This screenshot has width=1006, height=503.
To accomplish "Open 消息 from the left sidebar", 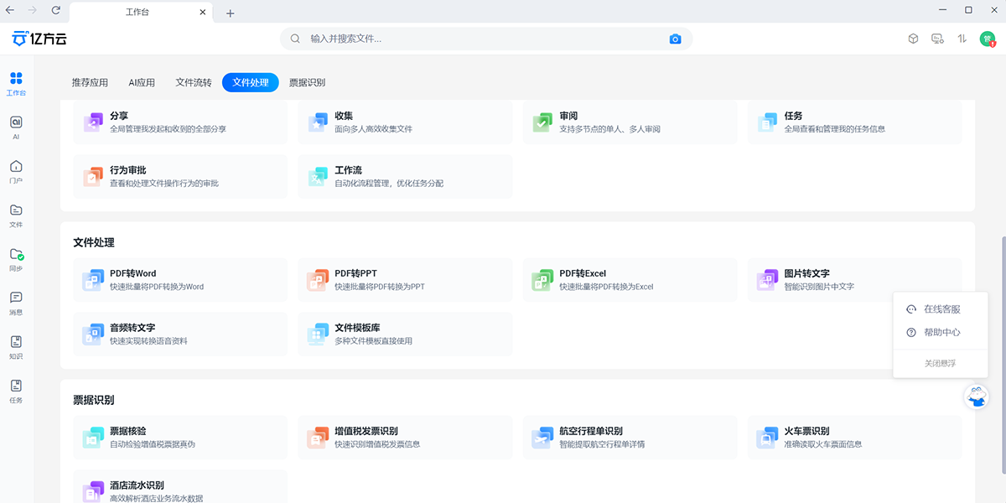I will (x=15, y=300).
